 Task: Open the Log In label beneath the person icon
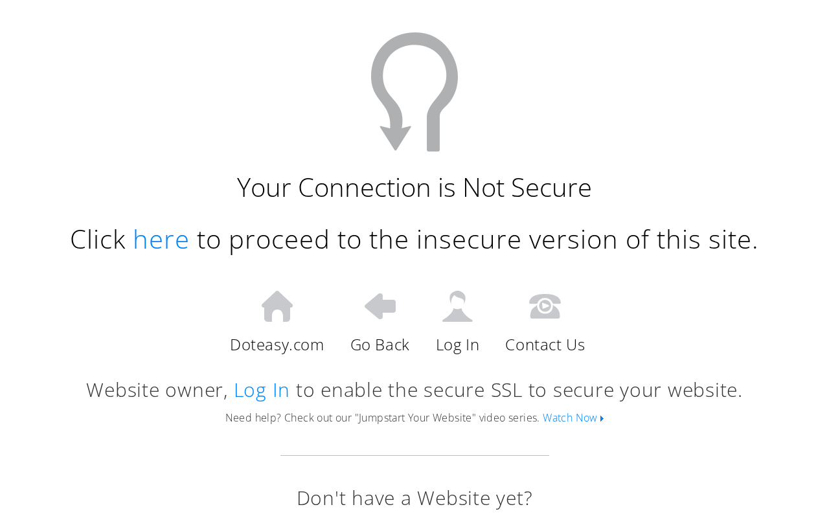tap(457, 344)
